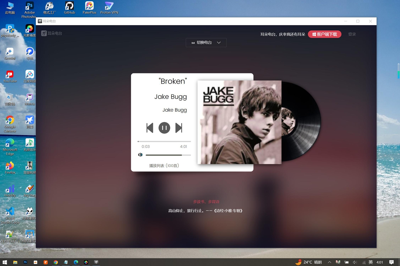
Task: Show hidden system tray icons
Action: tap(330, 262)
